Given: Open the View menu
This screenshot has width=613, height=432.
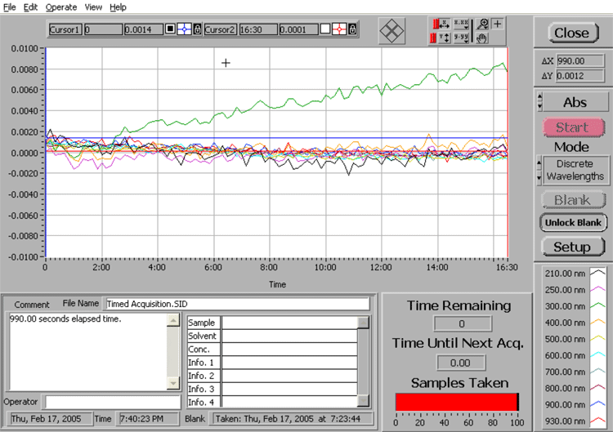Looking at the screenshot, I should pyautogui.click(x=93, y=7).
